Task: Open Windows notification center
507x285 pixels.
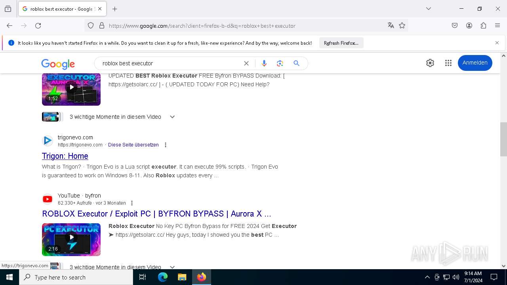Action: pyautogui.click(x=494, y=277)
